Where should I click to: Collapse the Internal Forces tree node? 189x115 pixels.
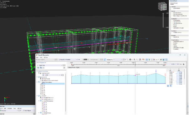coord(39,113)
